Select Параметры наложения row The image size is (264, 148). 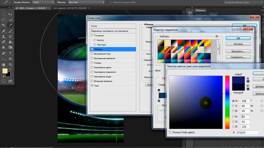pos(113,31)
